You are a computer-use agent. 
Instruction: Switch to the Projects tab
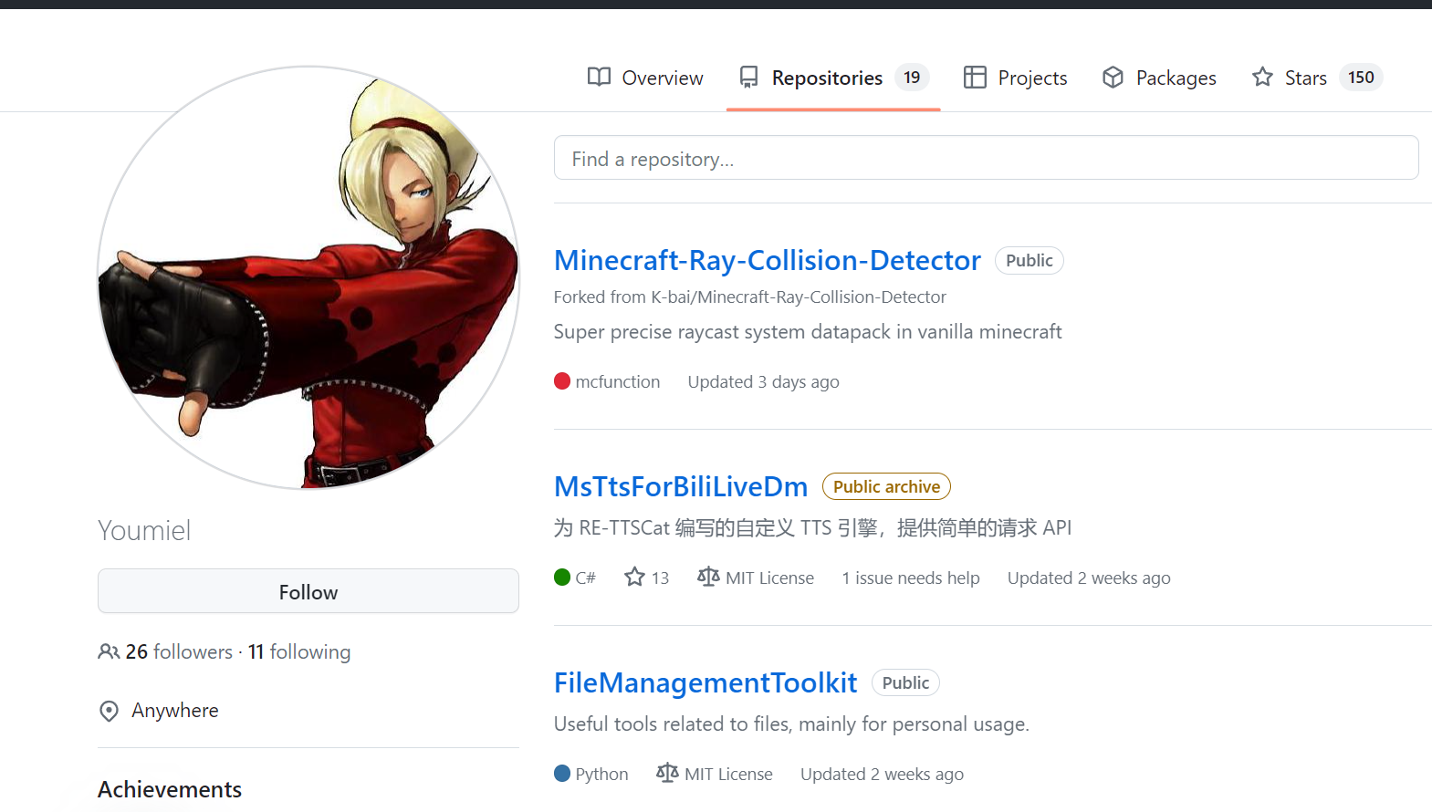[x=1015, y=78]
